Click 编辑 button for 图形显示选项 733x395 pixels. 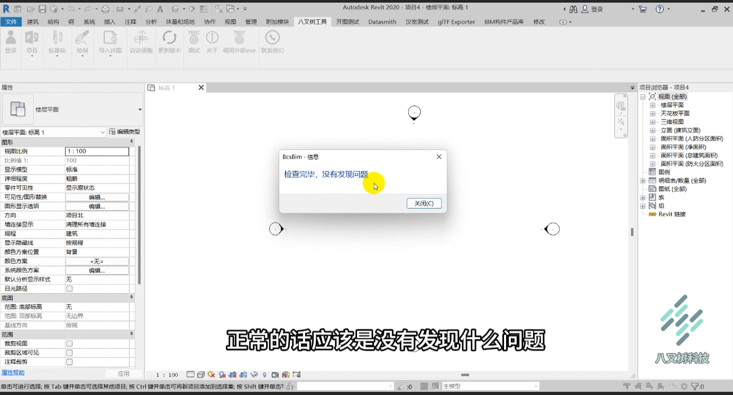click(x=97, y=206)
